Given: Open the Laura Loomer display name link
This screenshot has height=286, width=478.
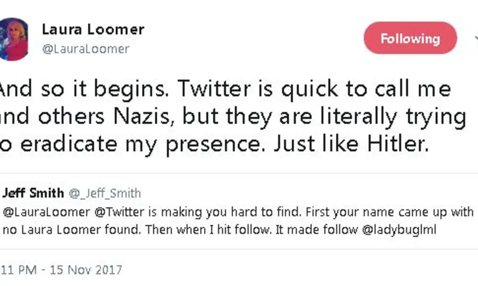Looking at the screenshot, I should [x=93, y=29].
